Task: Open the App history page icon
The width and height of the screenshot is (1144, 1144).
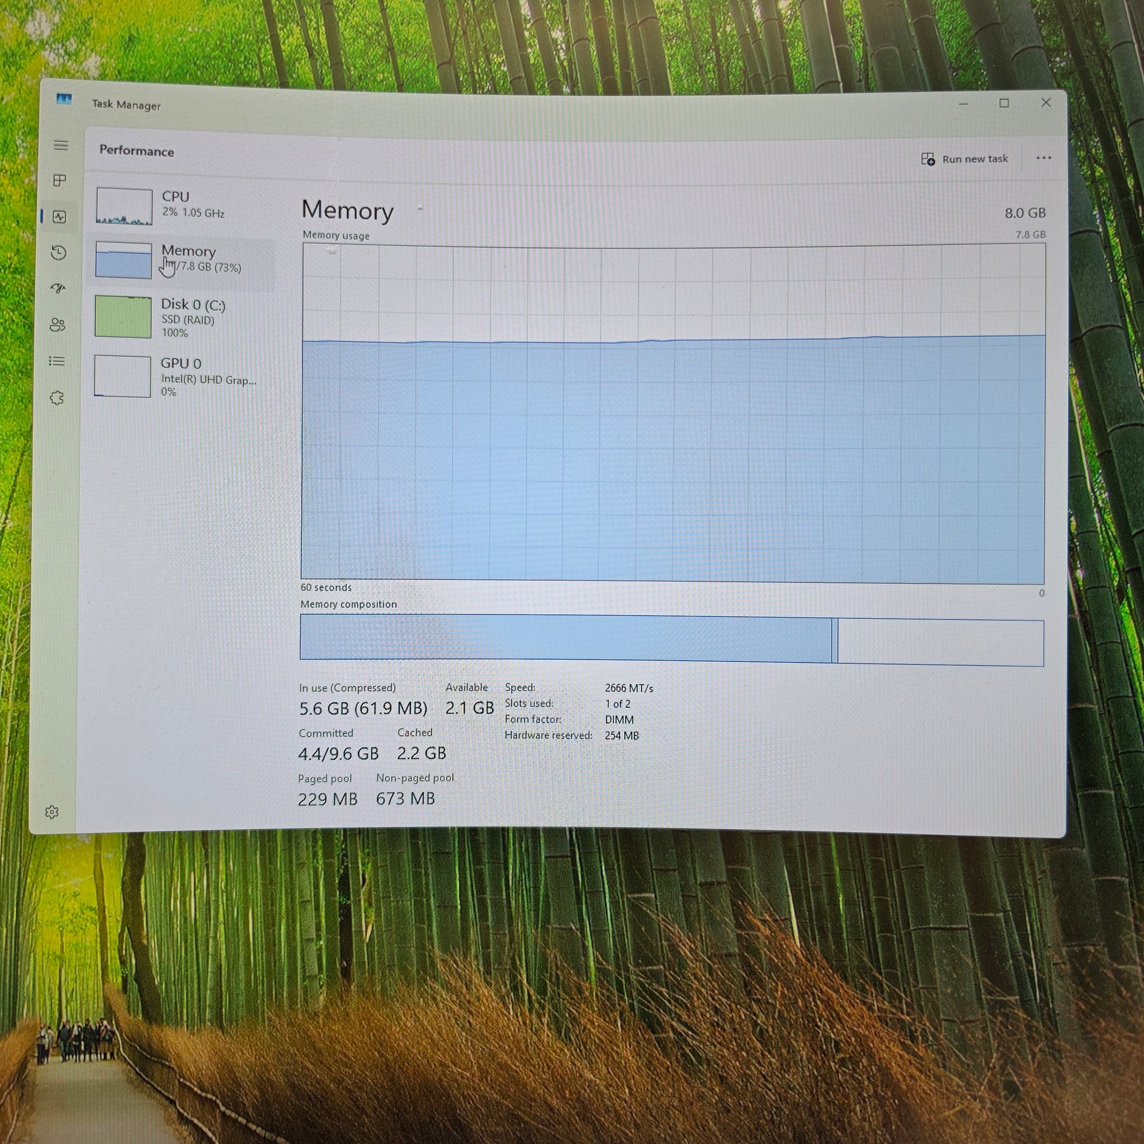Action: [59, 253]
